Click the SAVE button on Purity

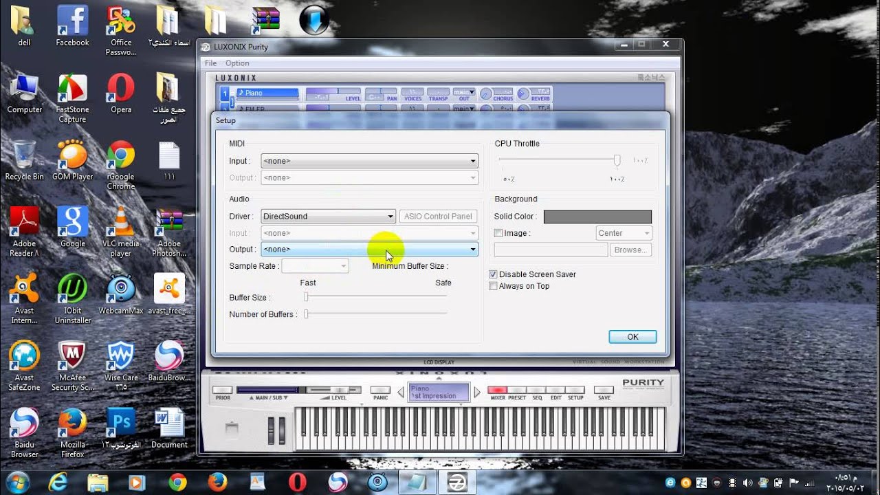[604, 390]
